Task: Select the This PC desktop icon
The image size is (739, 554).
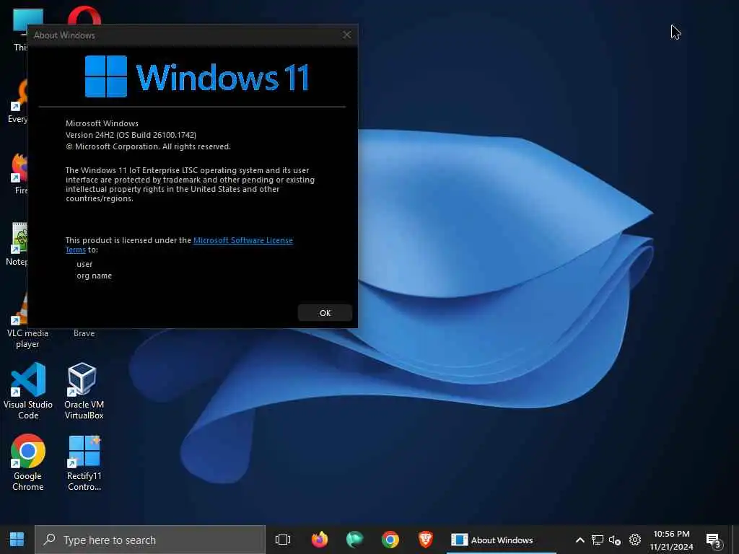Action: pyautogui.click(x=19, y=29)
